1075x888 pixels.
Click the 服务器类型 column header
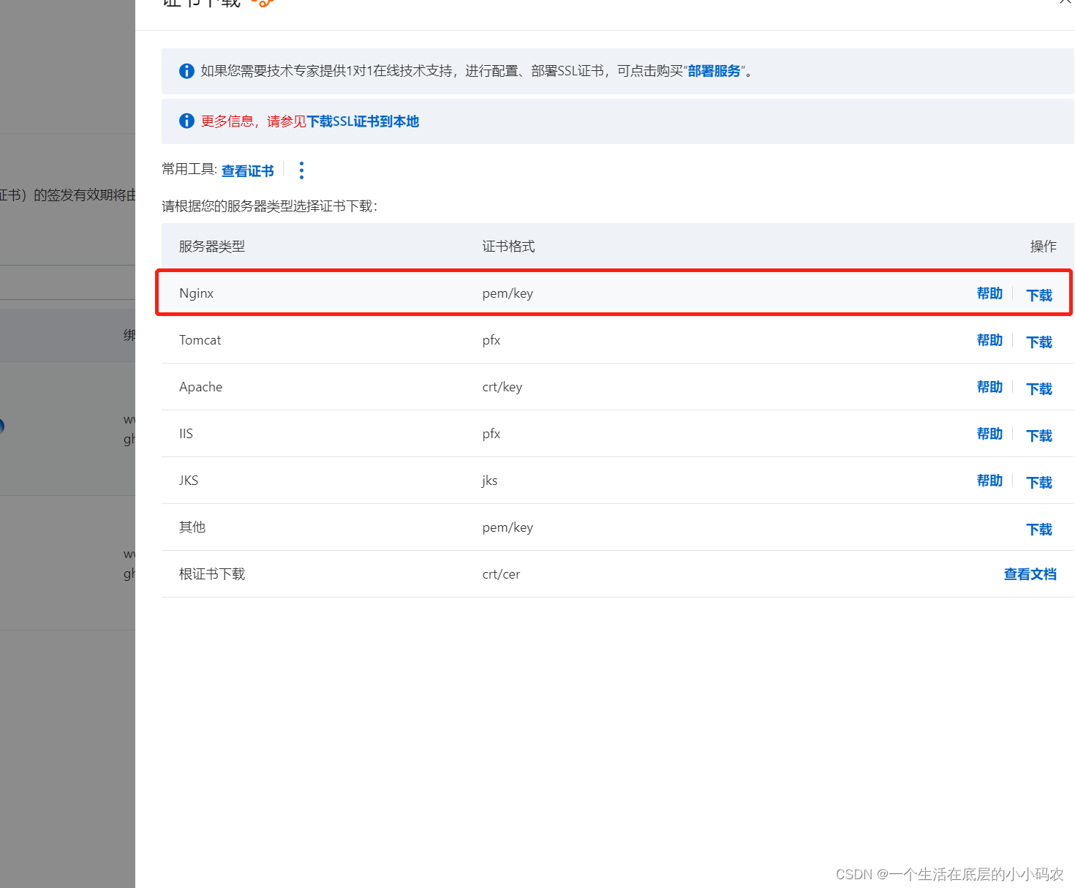pos(212,247)
